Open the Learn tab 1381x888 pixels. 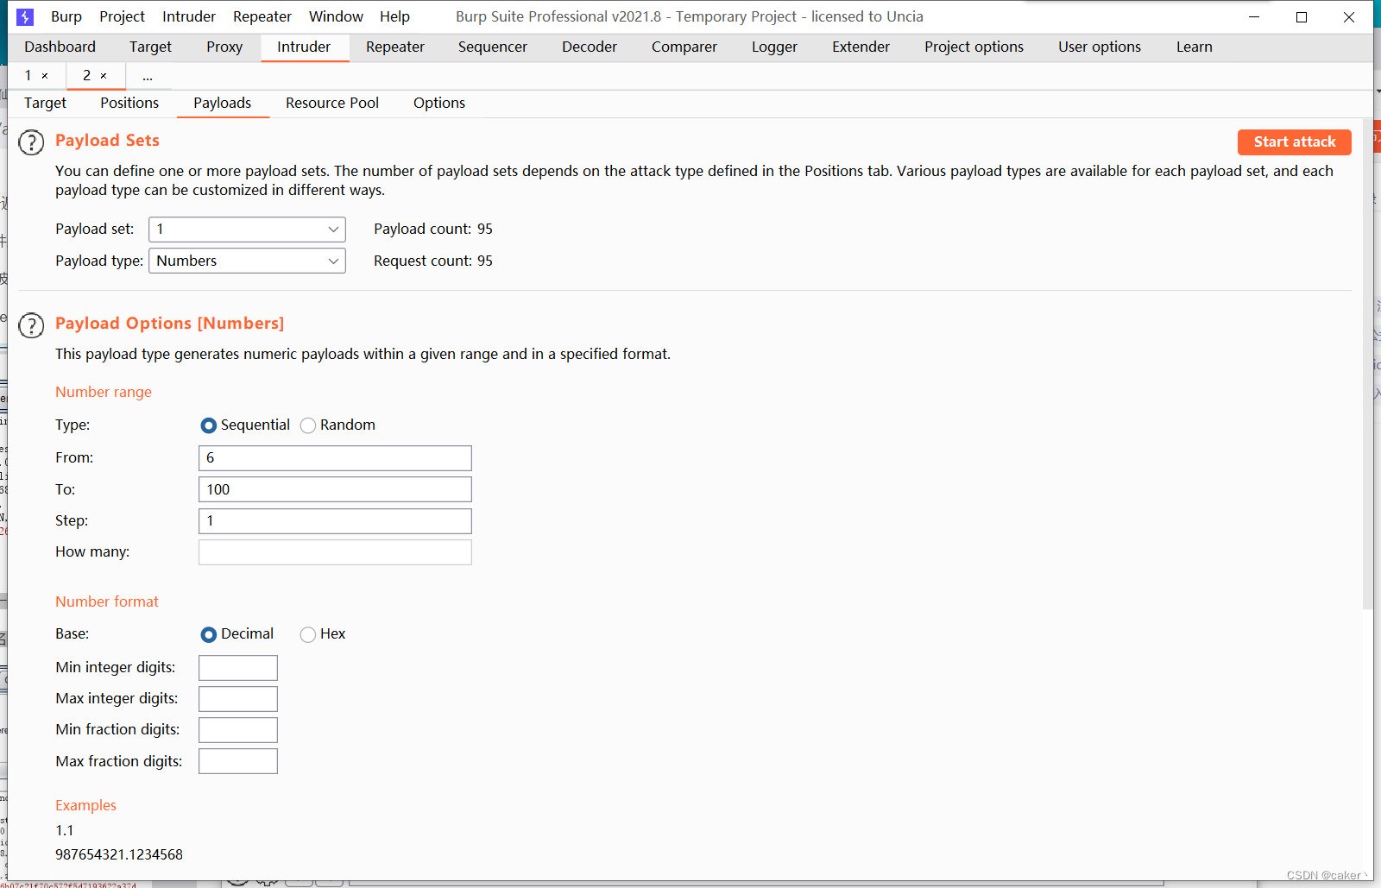[x=1194, y=47]
